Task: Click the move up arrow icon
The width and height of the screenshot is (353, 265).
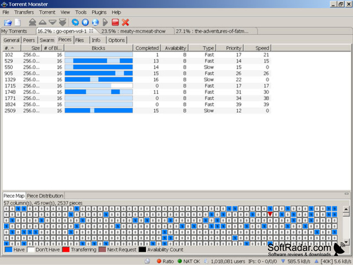Action: click(43, 22)
